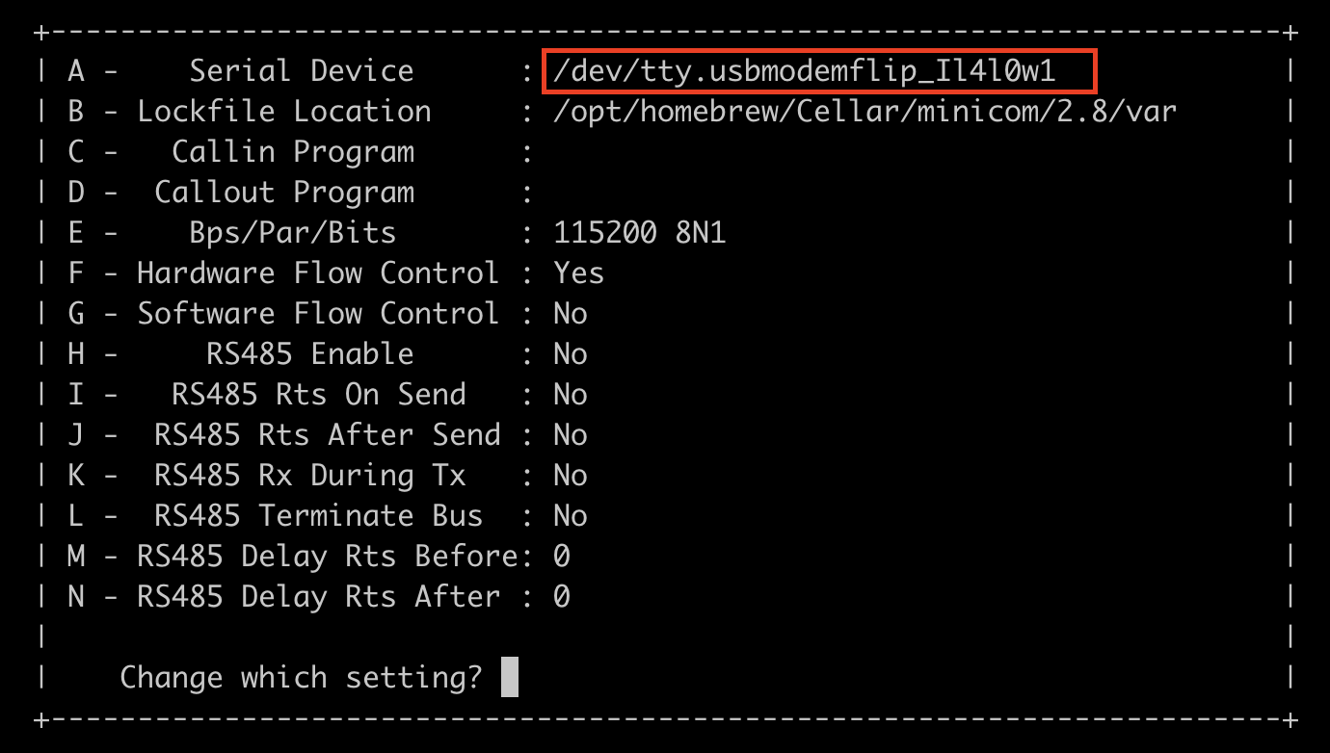Click the "115200 8N1" baud rate value
The width and height of the screenshot is (1330, 753).
(x=639, y=233)
